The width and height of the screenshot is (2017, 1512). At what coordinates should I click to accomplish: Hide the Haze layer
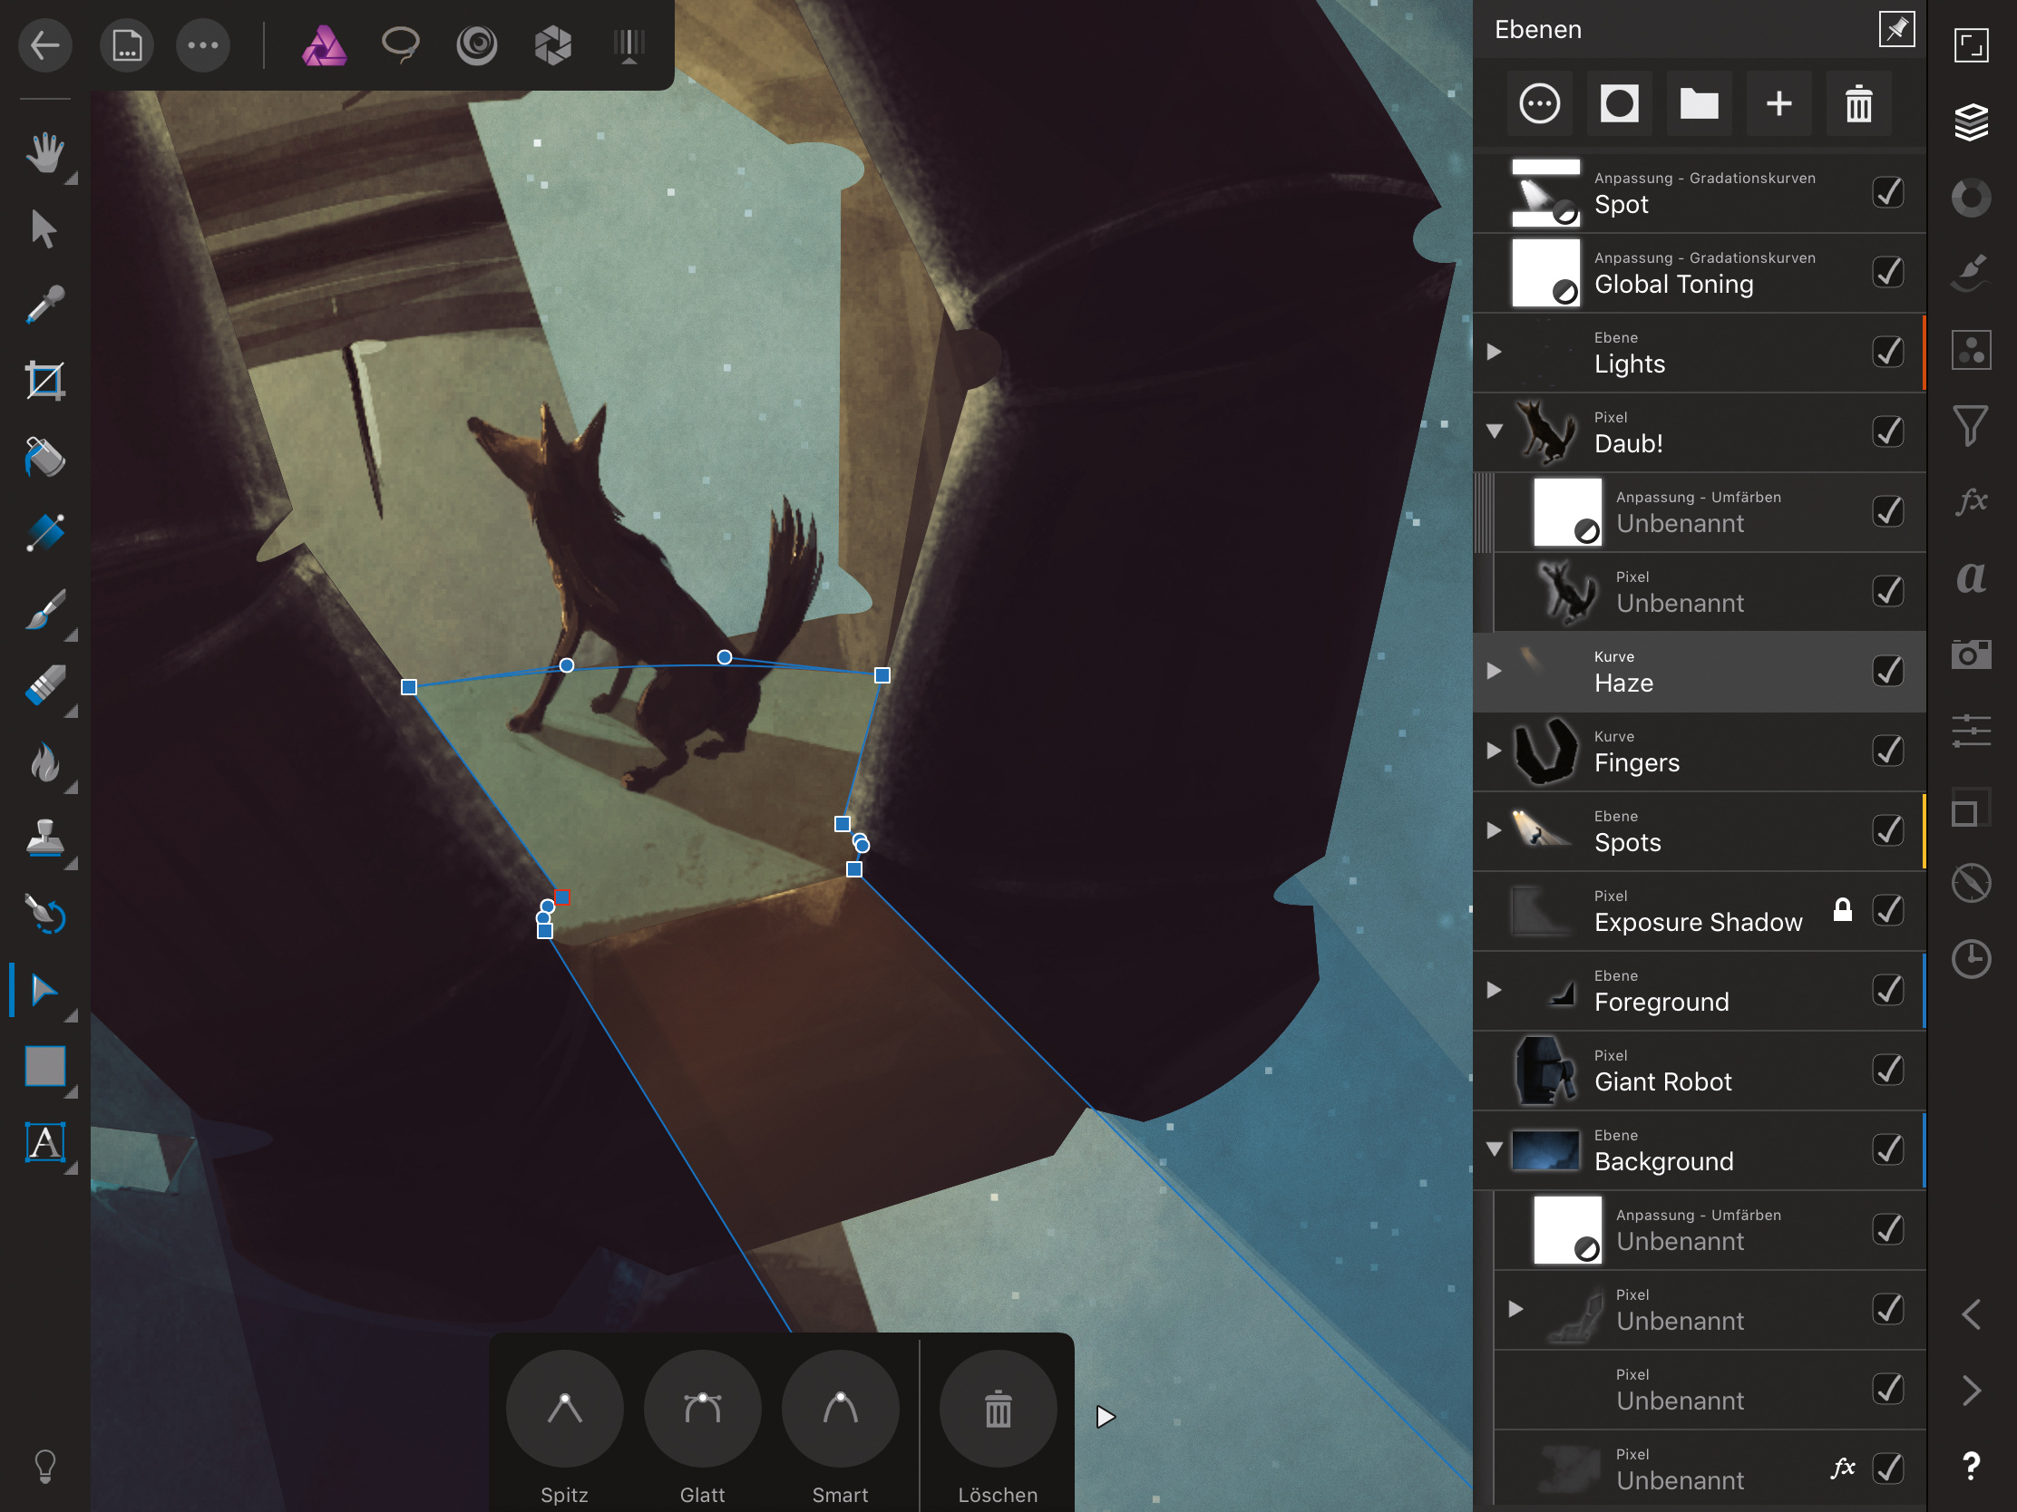click(1886, 671)
